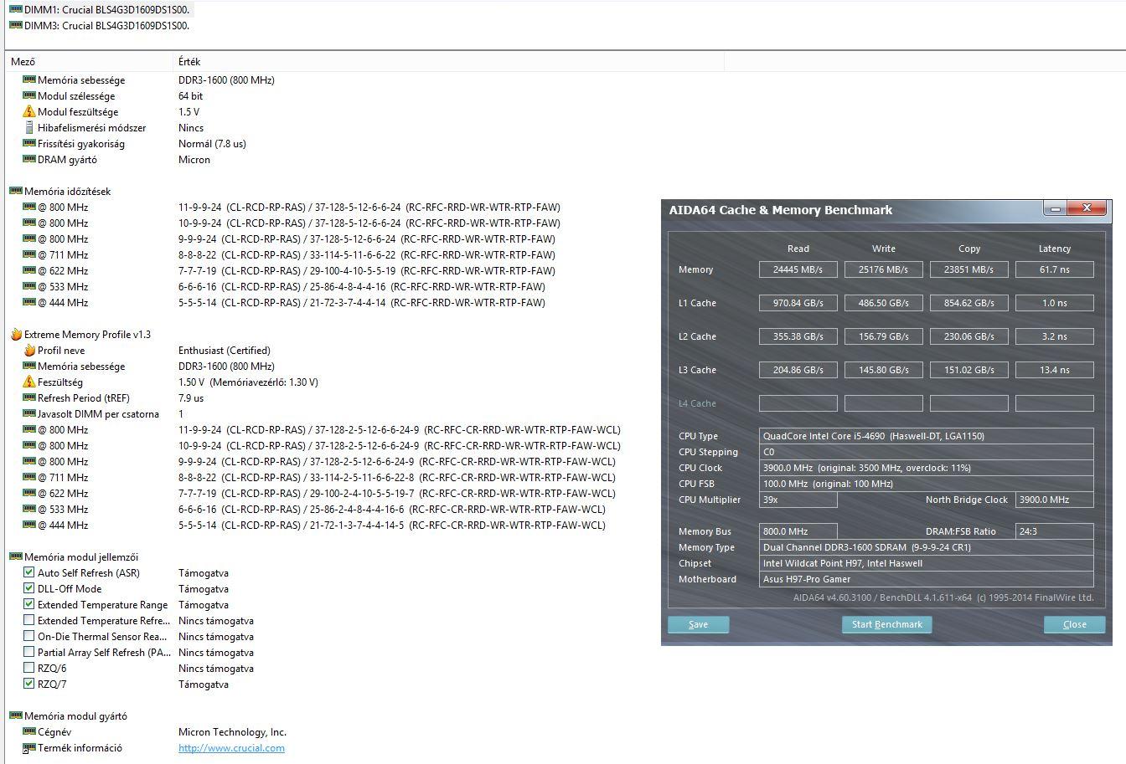Click the AIDA64 Cache & Memory Benchmark title
The width and height of the screenshot is (1126, 764).
pyautogui.click(x=781, y=210)
